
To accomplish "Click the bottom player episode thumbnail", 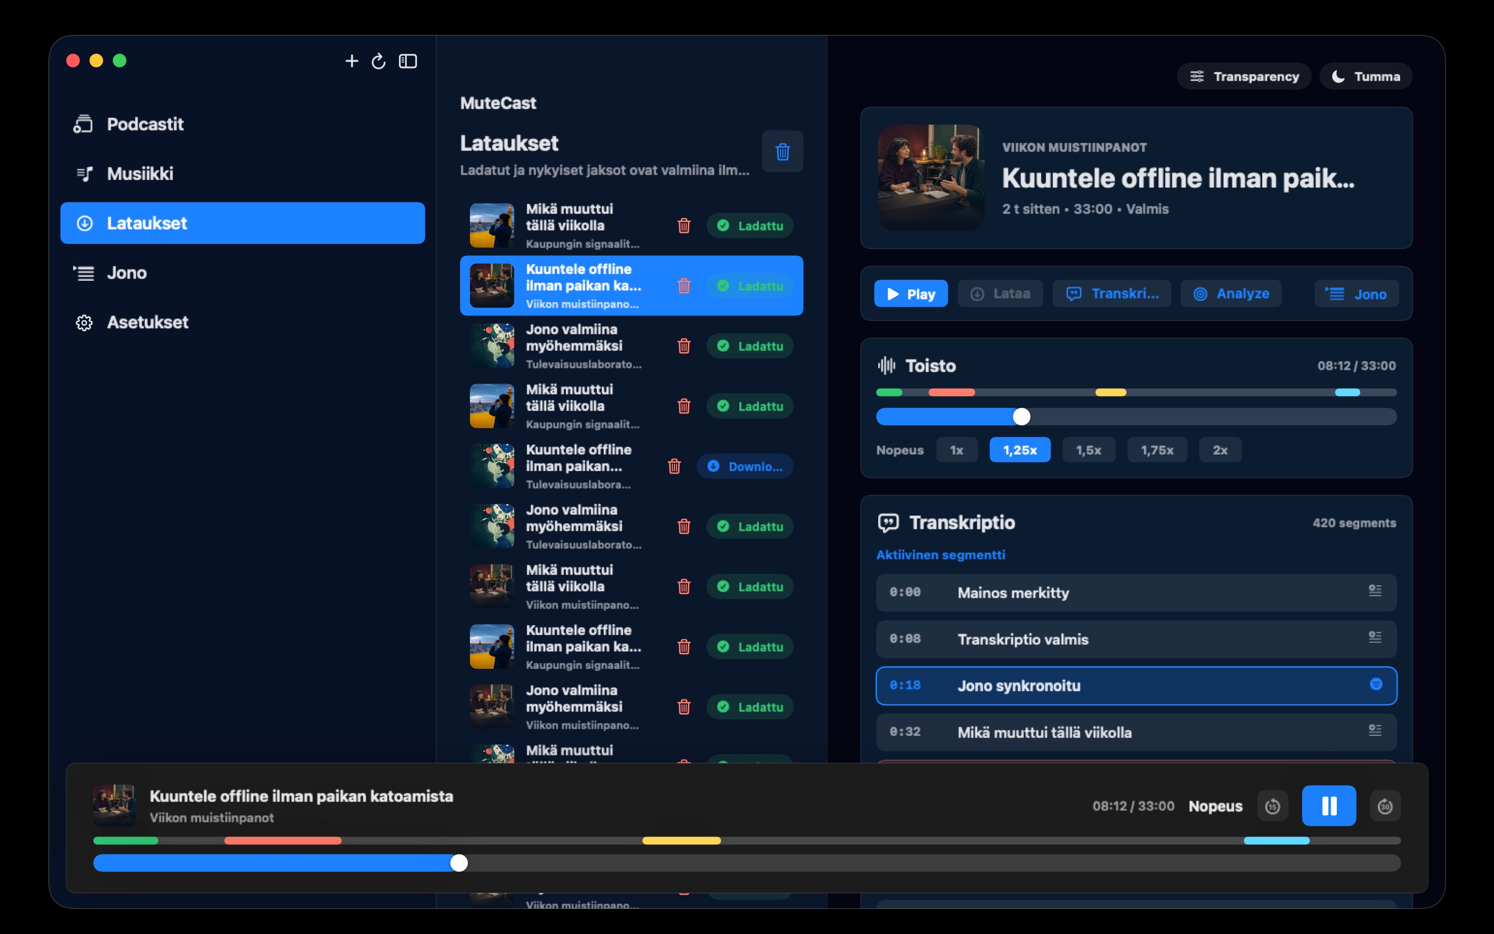I will (114, 805).
